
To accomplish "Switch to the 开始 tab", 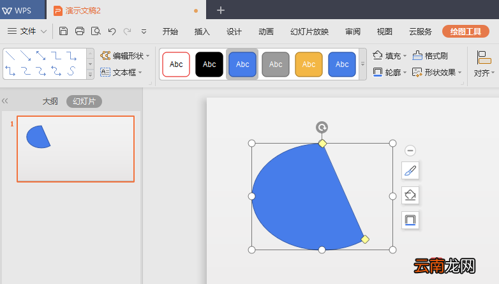I will 170,31.
